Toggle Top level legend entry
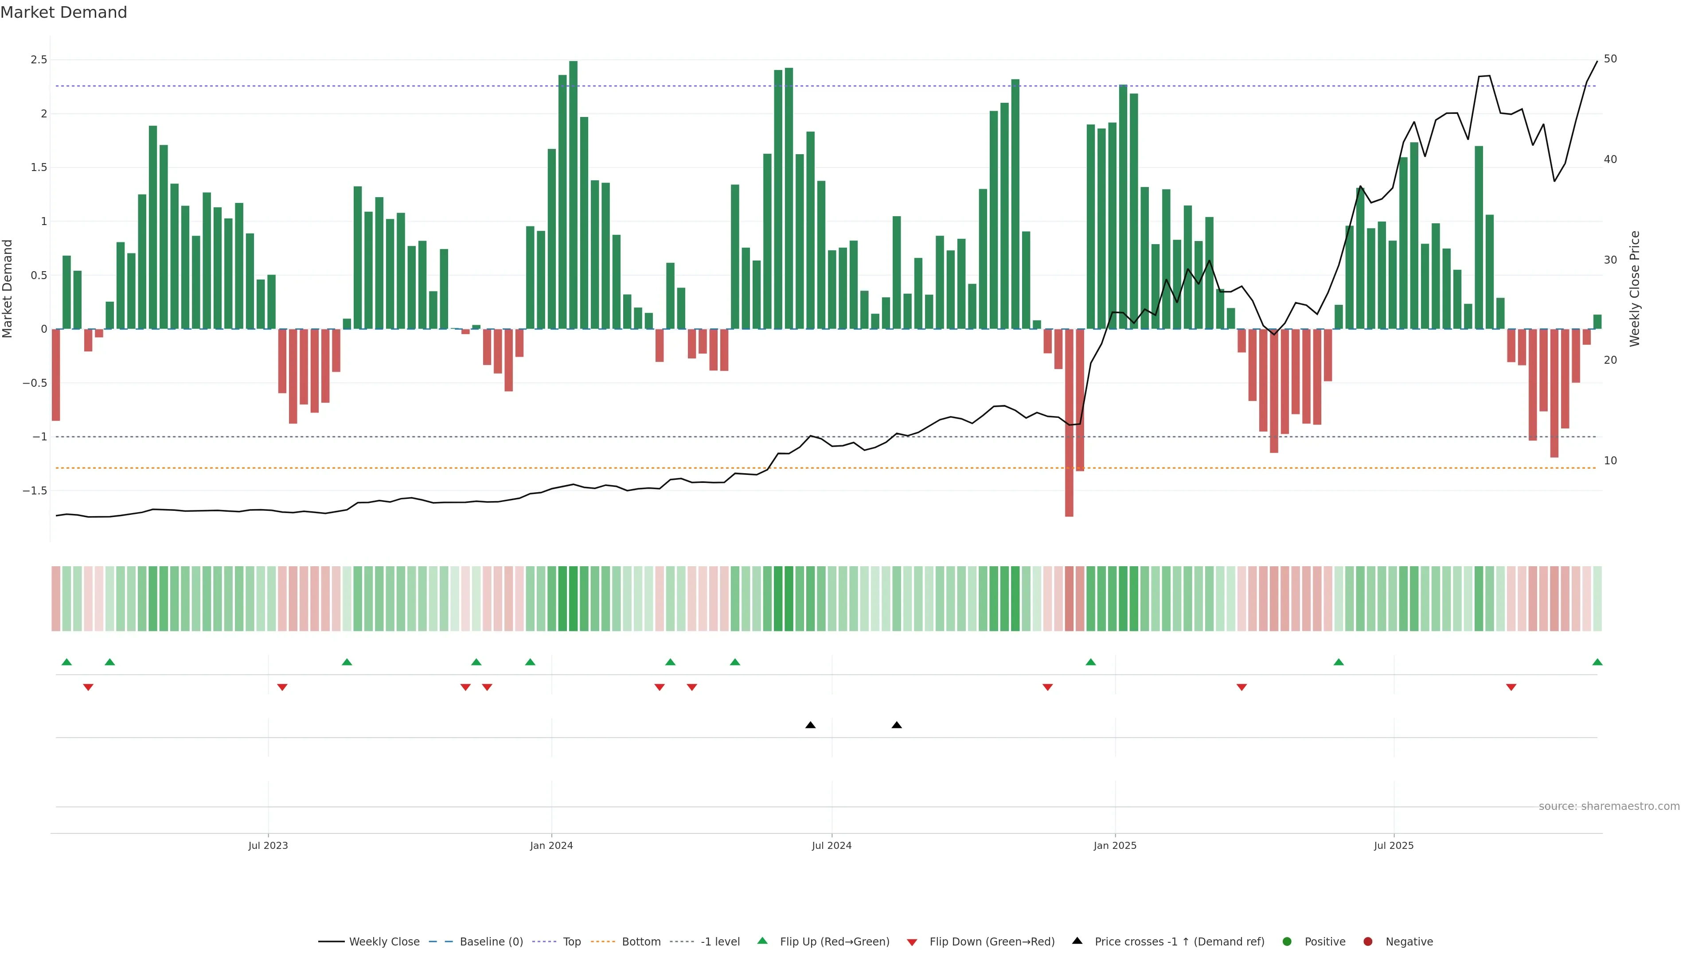The height and width of the screenshot is (957, 1702). click(571, 942)
